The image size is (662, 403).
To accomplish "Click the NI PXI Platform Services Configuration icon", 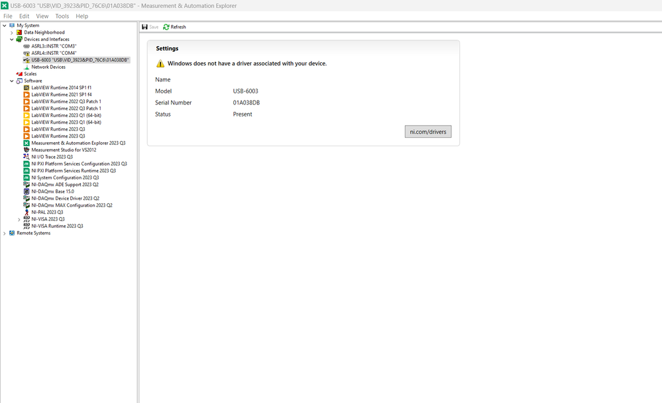I will tap(27, 163).
